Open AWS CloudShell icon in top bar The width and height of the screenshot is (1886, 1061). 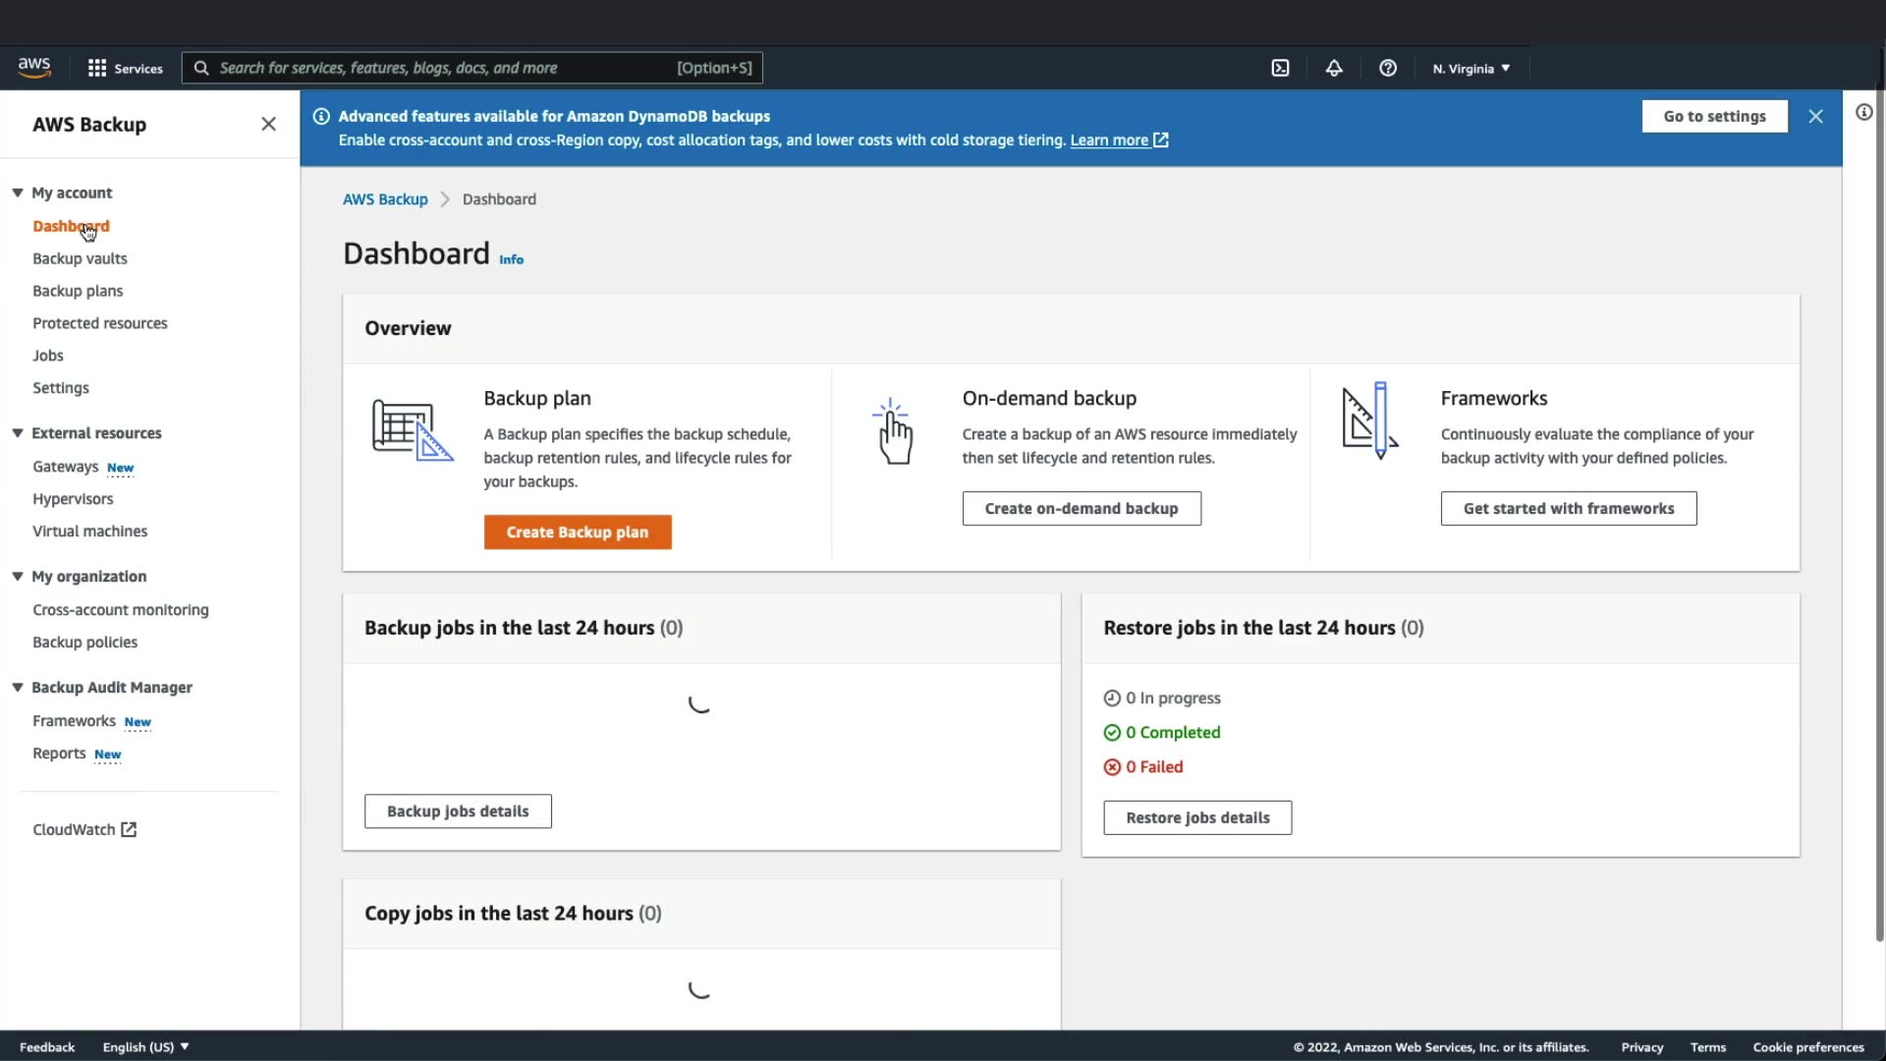(1280, 68)
